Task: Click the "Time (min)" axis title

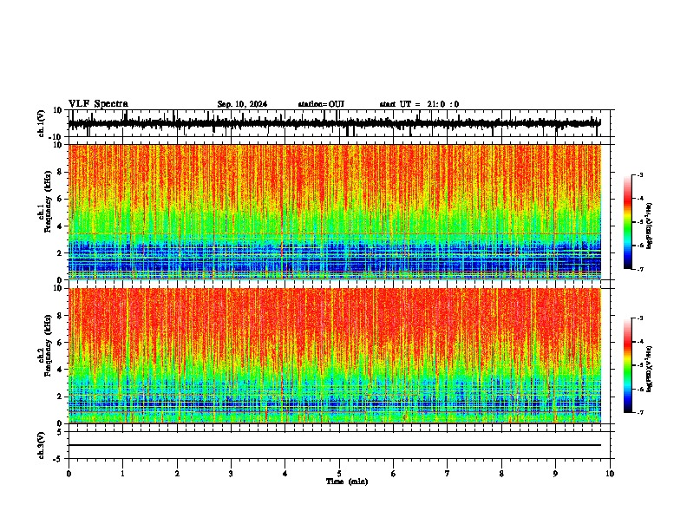Action: tap(347, 482)
